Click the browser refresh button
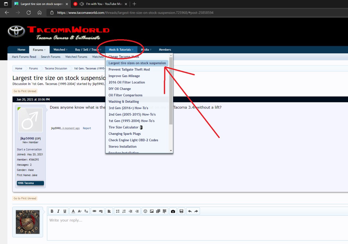The image size is (348, 244). click(29, 12)
